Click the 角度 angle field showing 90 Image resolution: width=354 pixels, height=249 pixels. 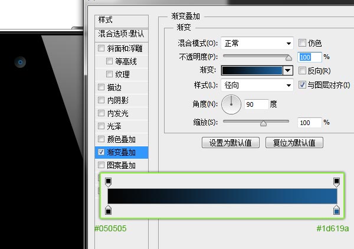[x=257, y=104]
